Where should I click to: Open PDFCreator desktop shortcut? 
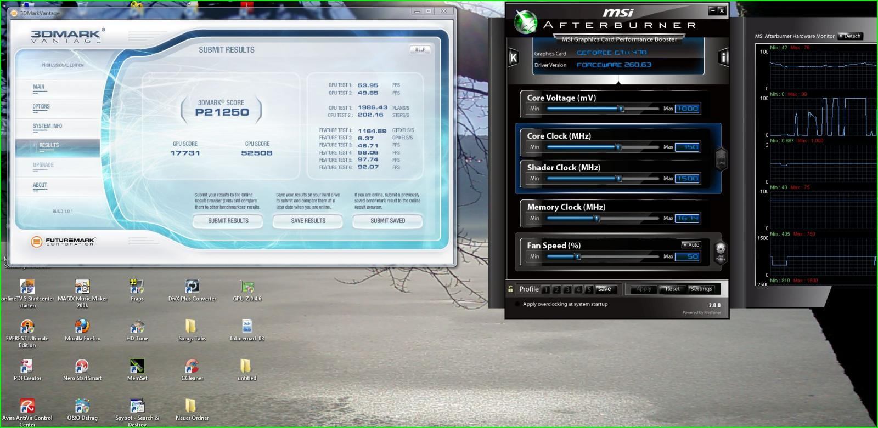coord(27,366)
